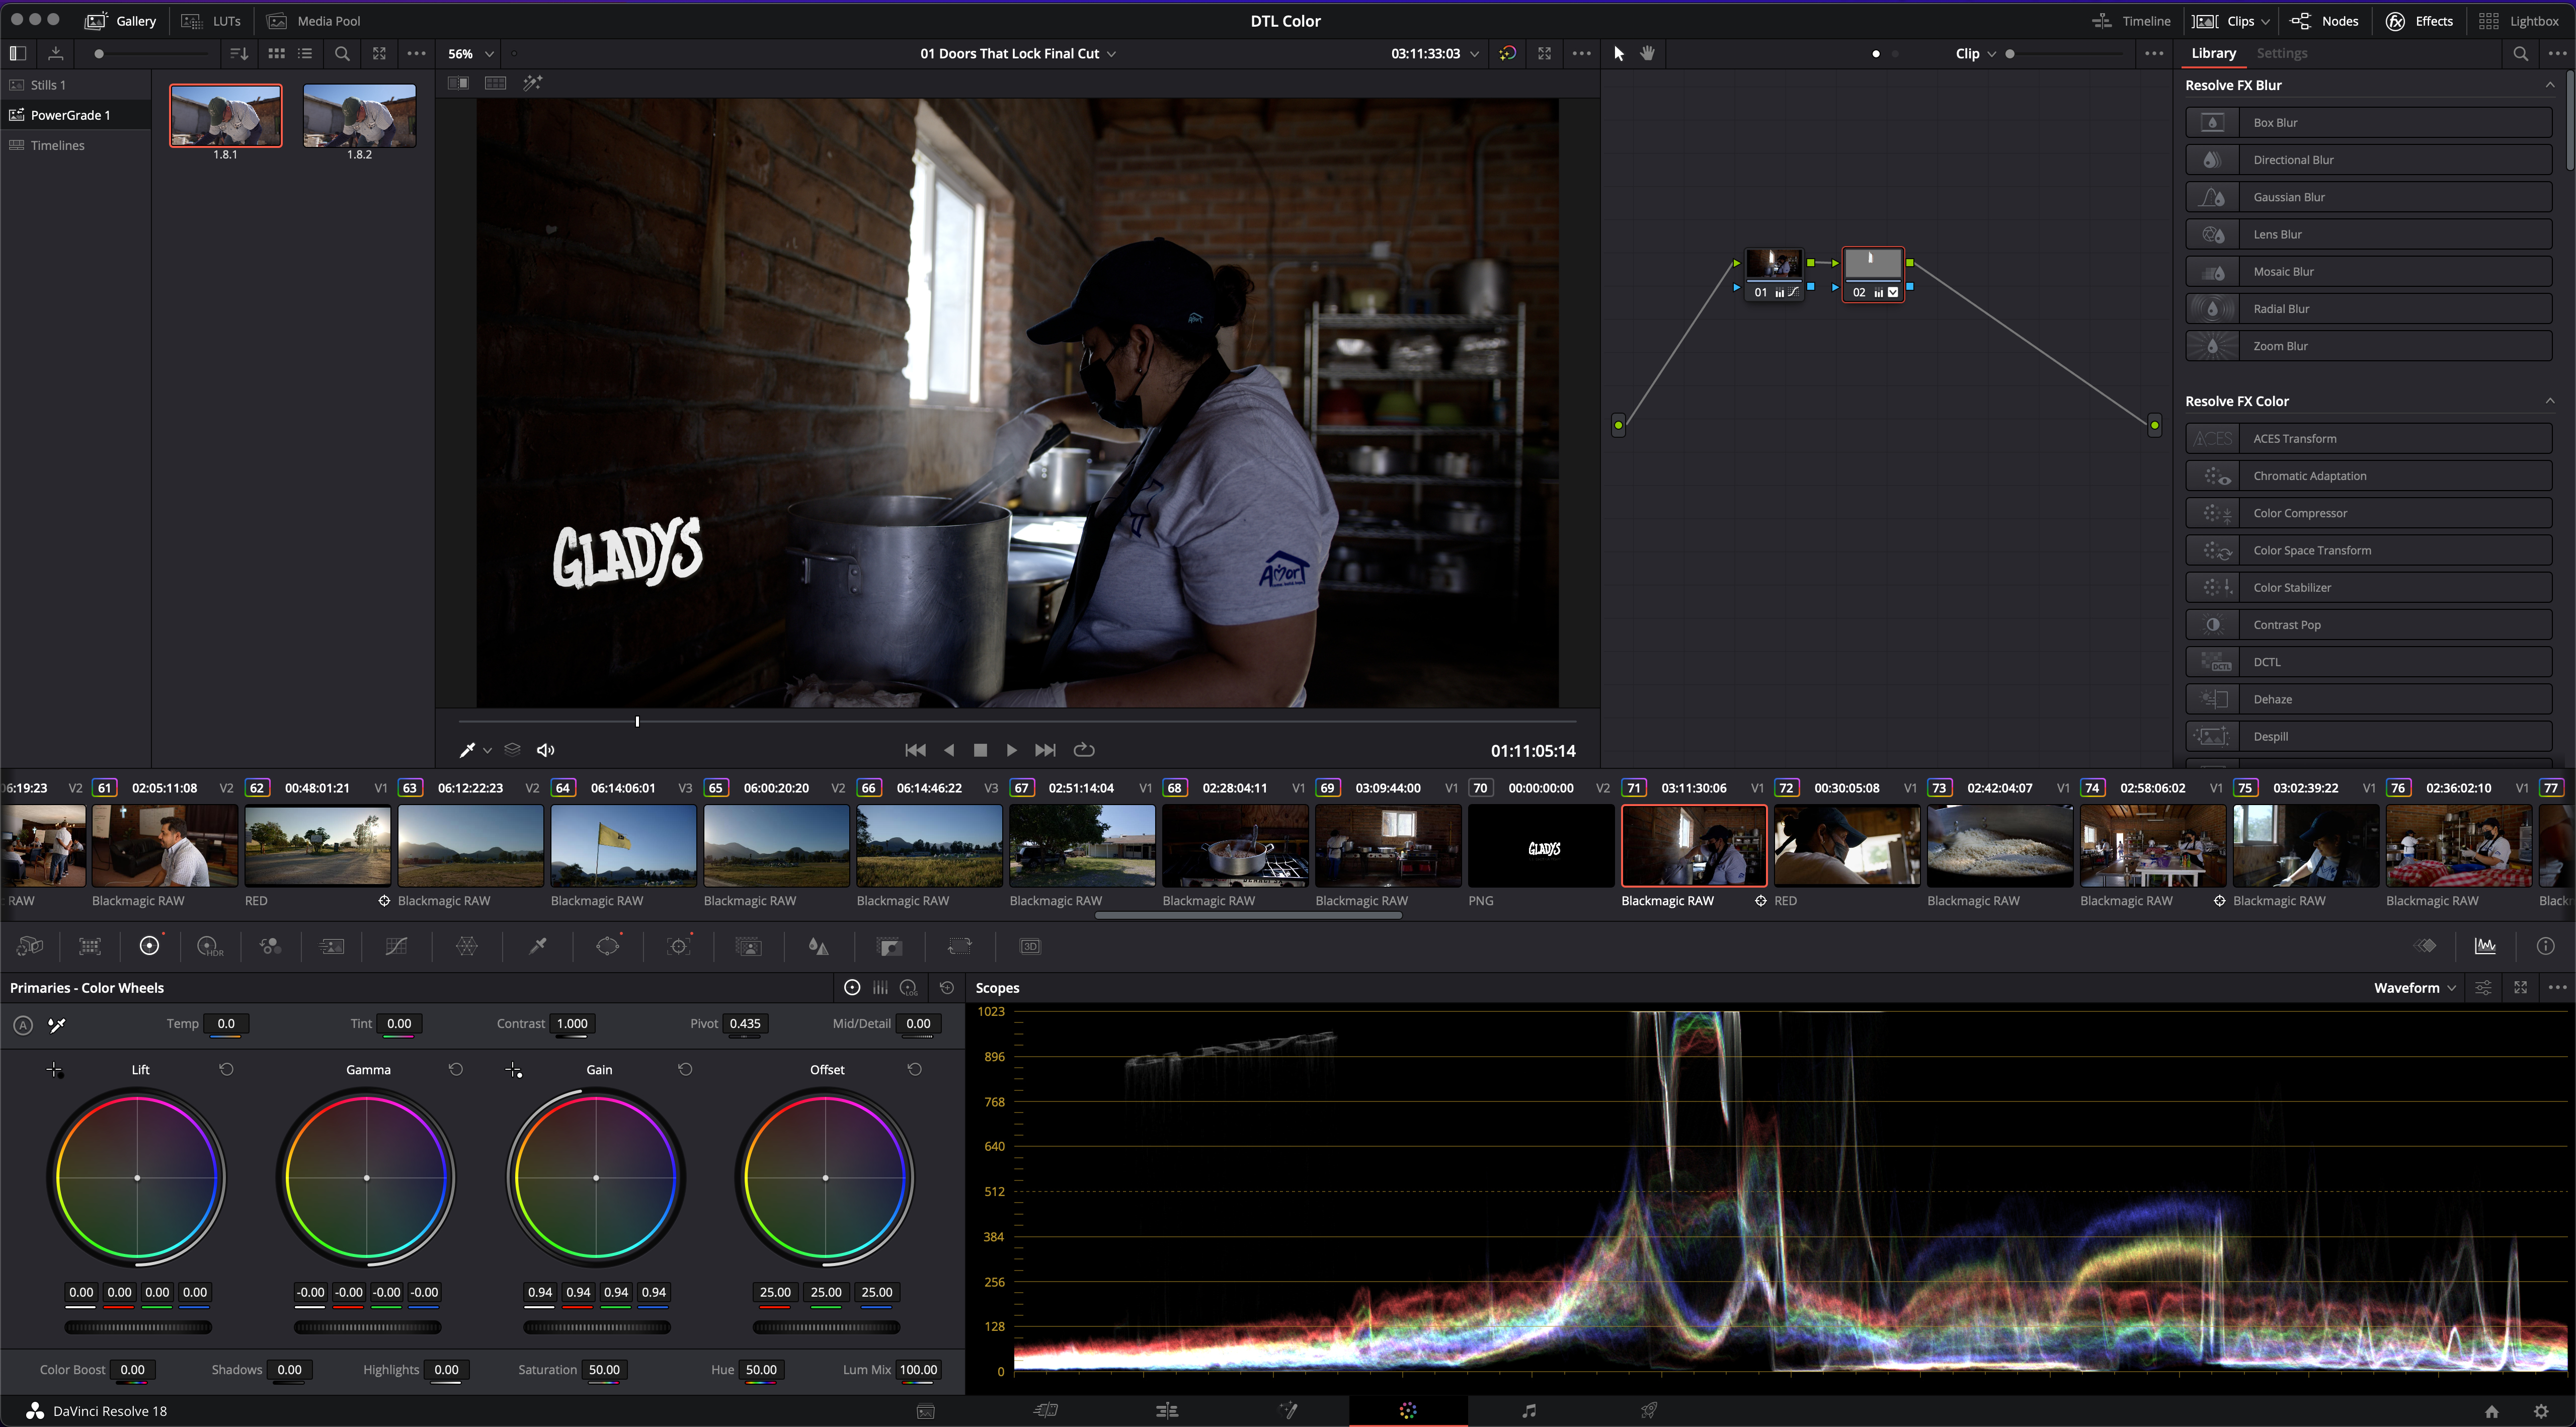The width and height of the screenshot is (2576, 1427).
Task: Toggle image wipe in viewer
Action: pyautogui.click(x=459, y=83)
